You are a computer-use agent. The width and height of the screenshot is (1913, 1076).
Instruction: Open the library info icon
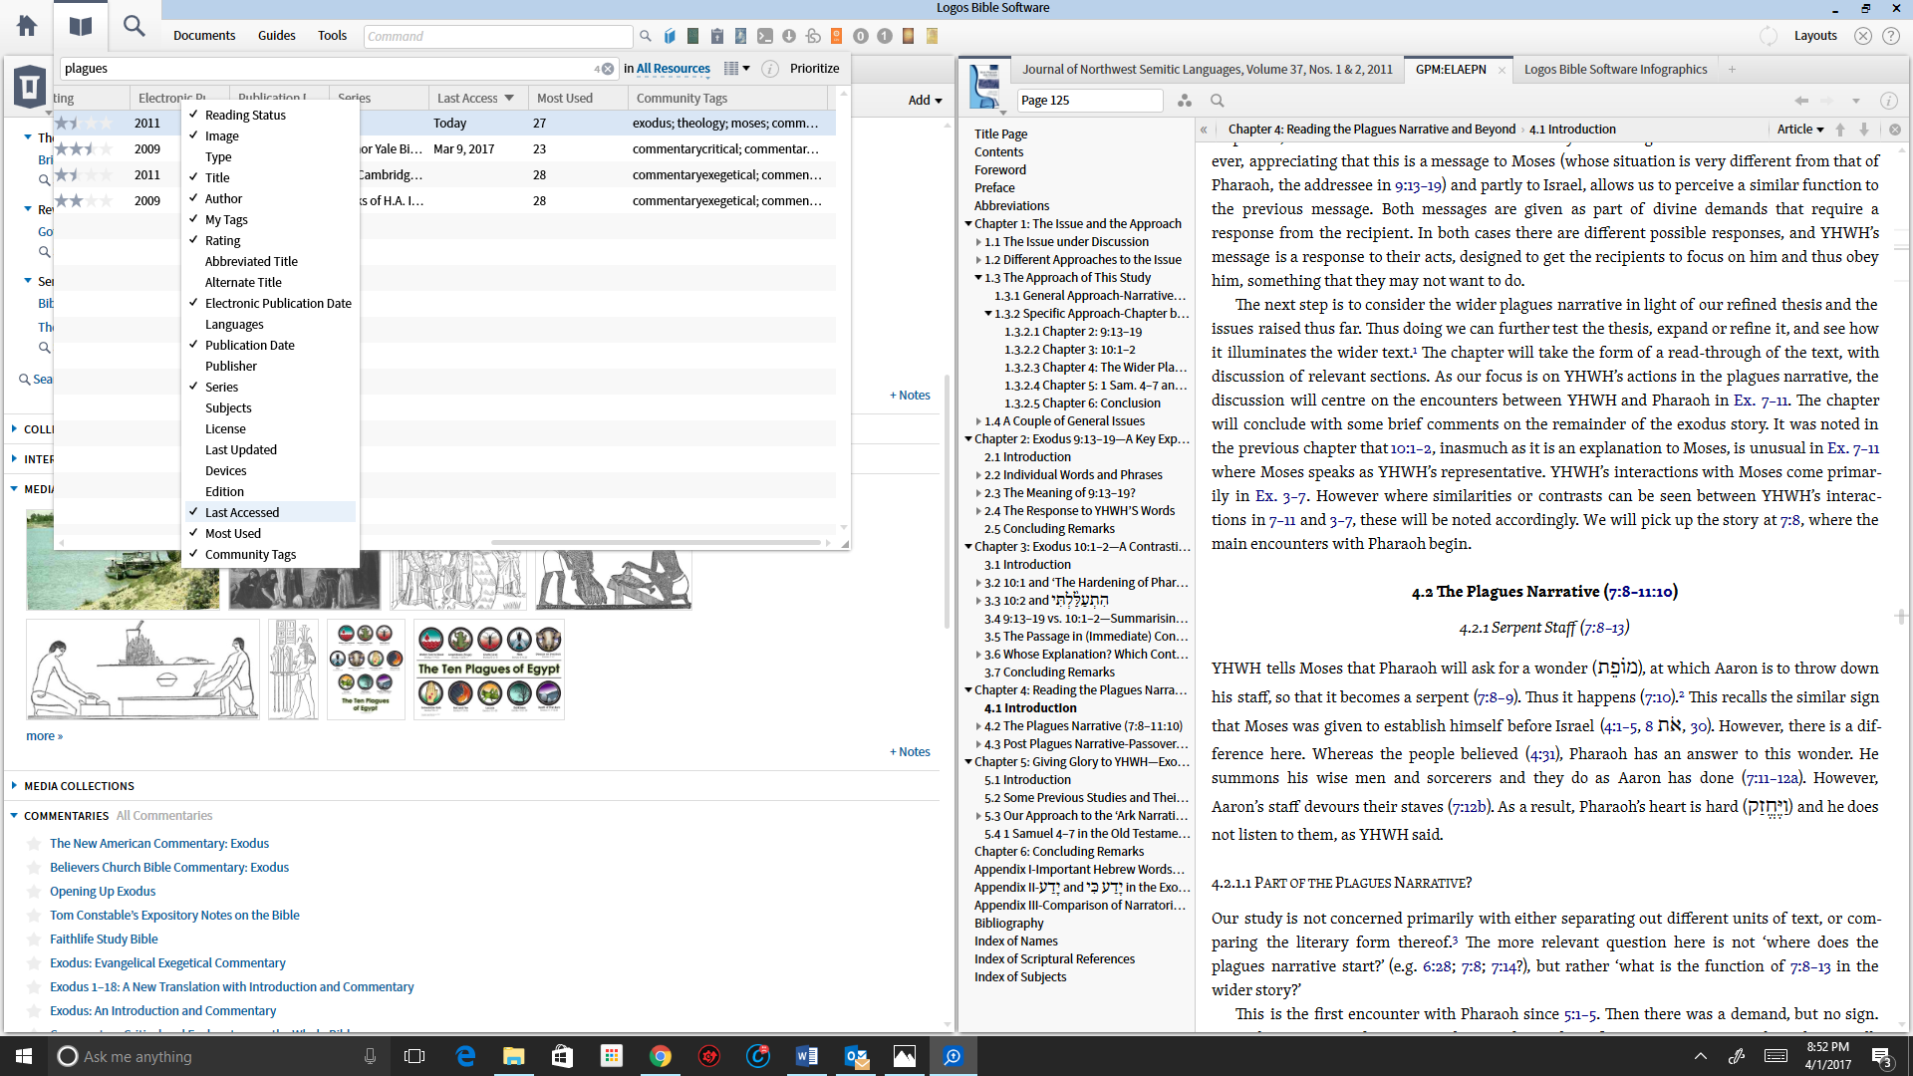tap(770, 69)
